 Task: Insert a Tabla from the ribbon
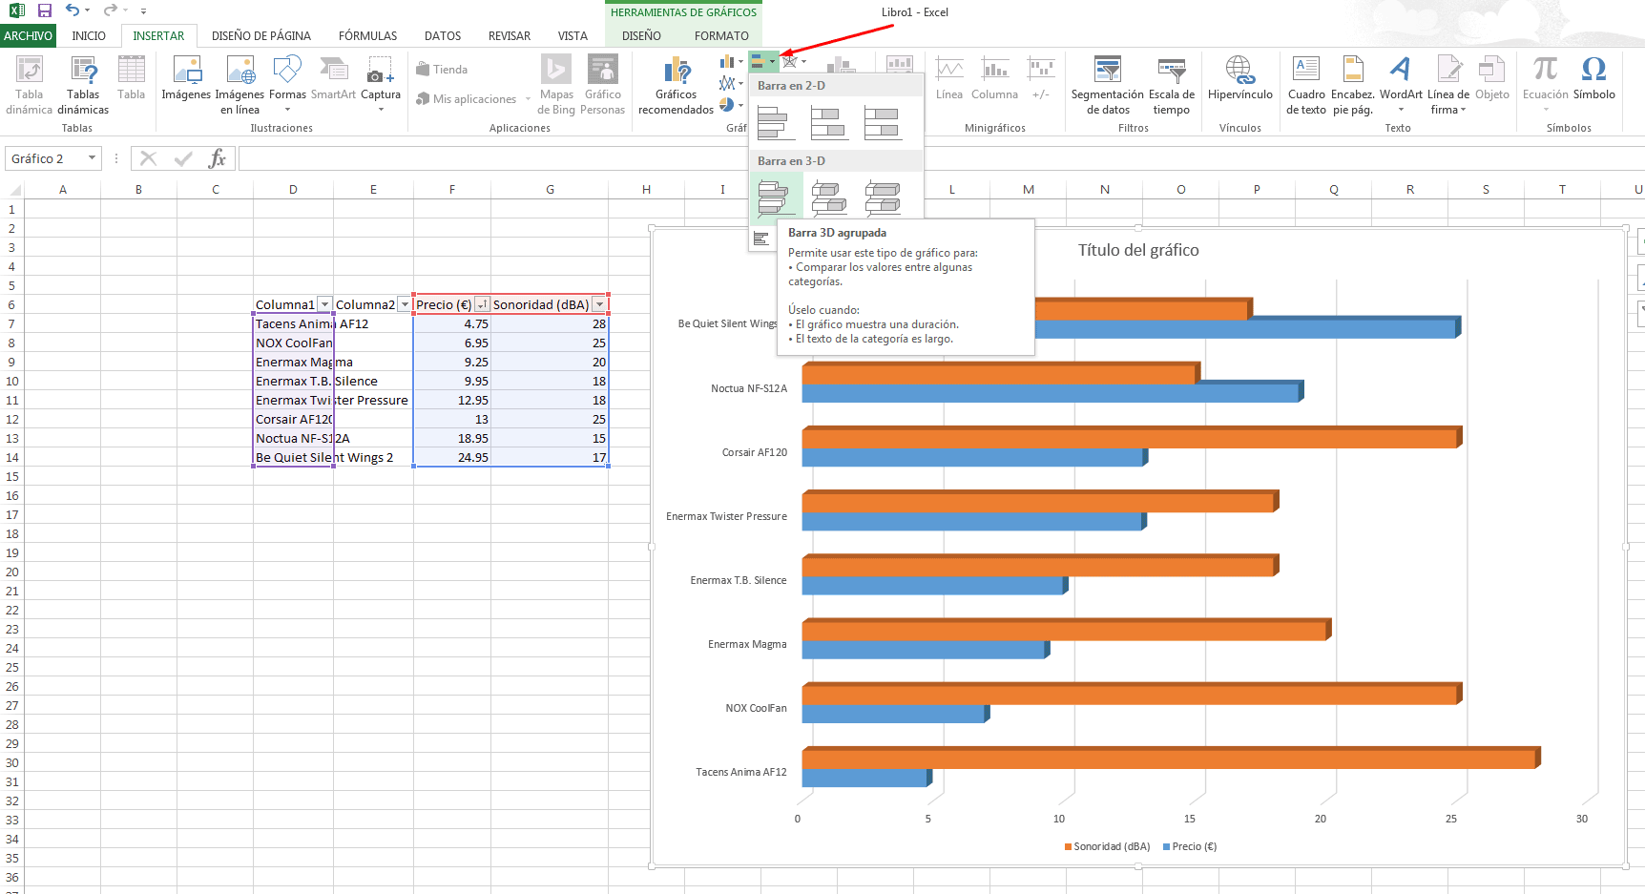[131, 78]
